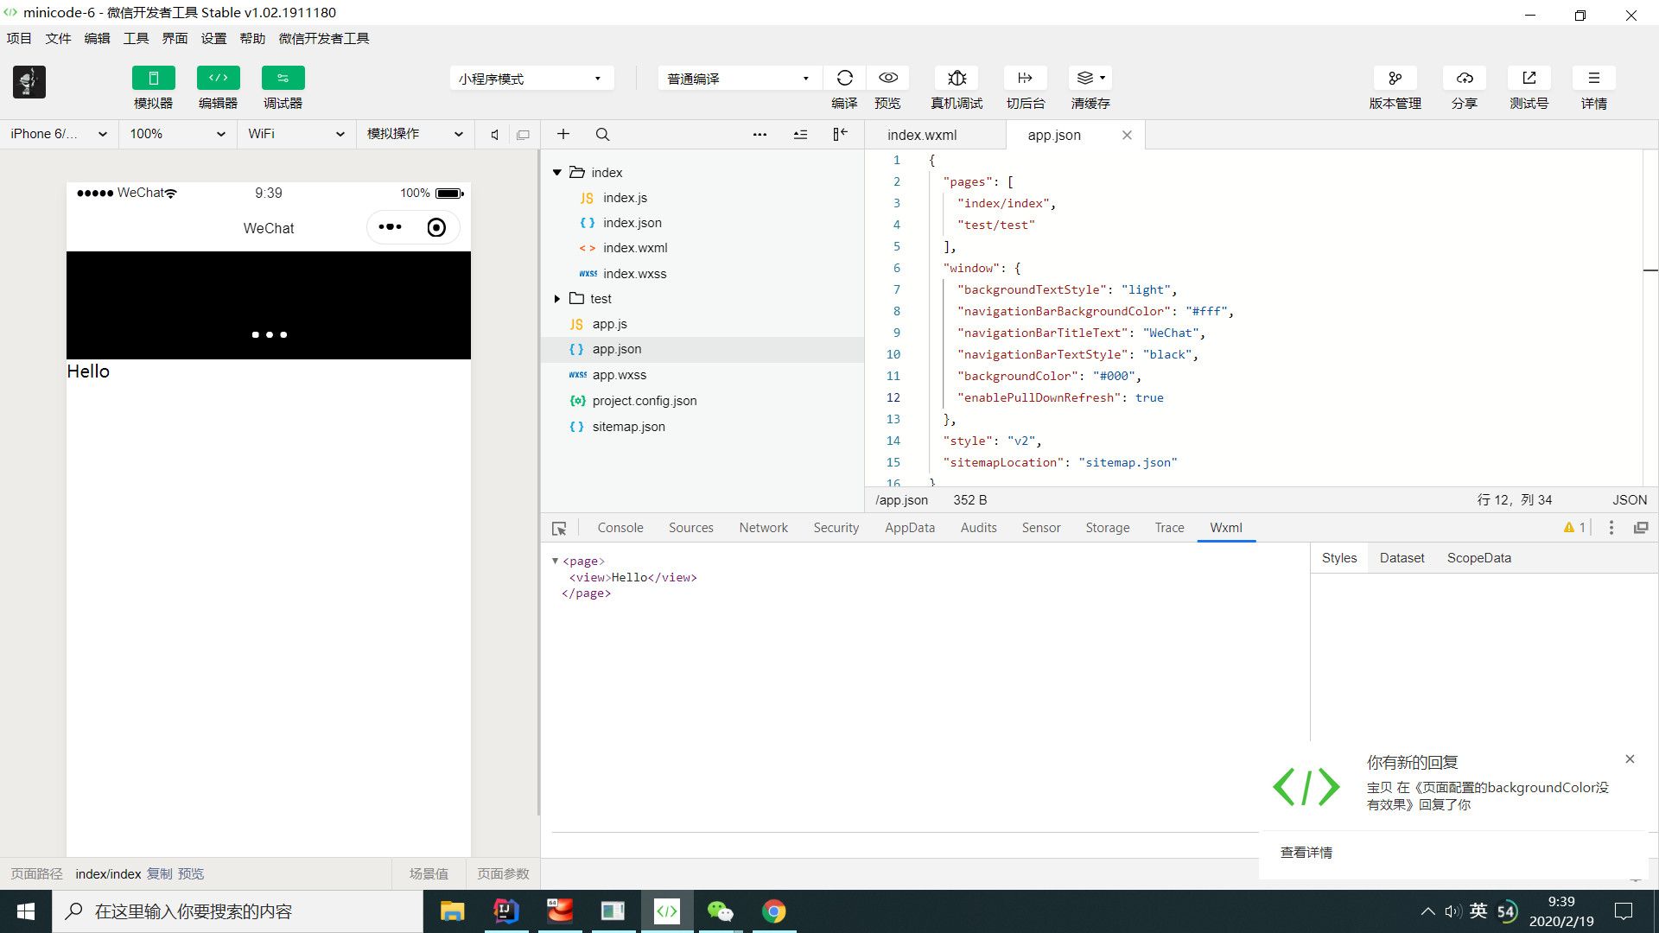Screen dimensions: 1659x933
Task: Click the element inspector picker icon
Action: point(559,528)
